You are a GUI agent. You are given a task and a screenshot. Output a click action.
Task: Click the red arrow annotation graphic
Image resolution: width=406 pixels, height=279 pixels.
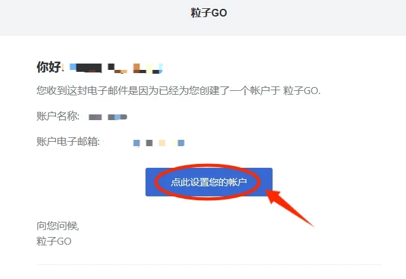click(x=288, y=207)
